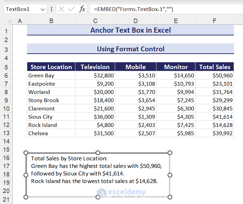This screenshot has height=204, width=243.
Task: Click the $5,985 Monitor cell
Action: point(176,133)
